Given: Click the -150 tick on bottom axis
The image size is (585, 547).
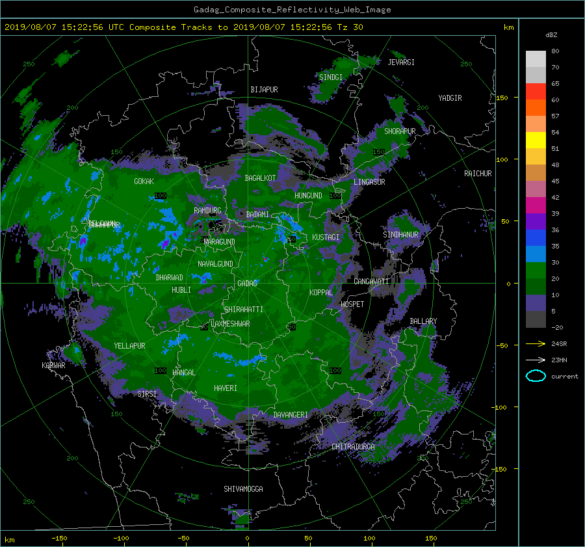Looking at the screenshot, I should pos(59,538).
